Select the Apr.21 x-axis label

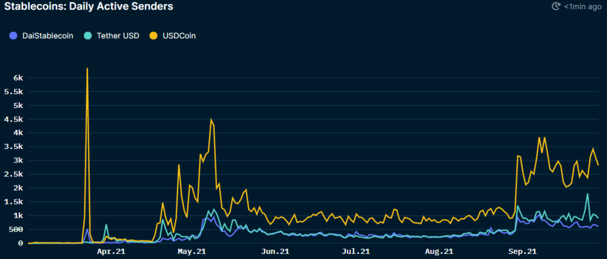[x=109, y=252]
